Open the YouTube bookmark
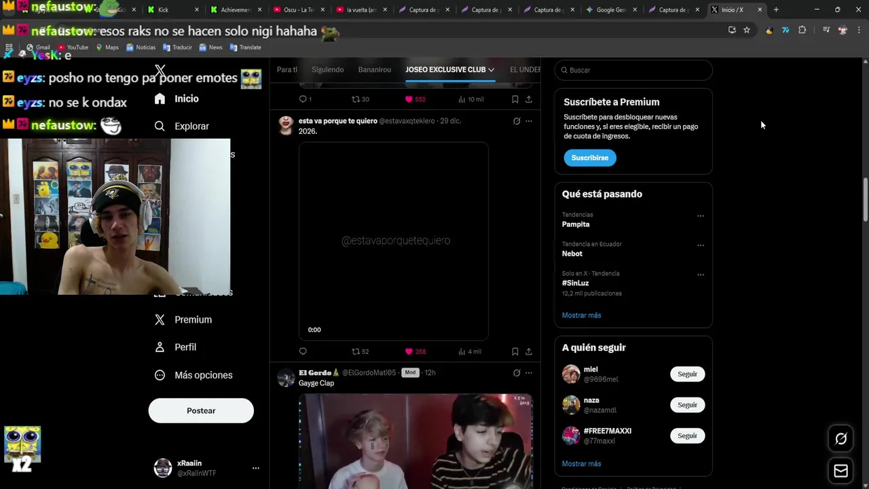 73,48
